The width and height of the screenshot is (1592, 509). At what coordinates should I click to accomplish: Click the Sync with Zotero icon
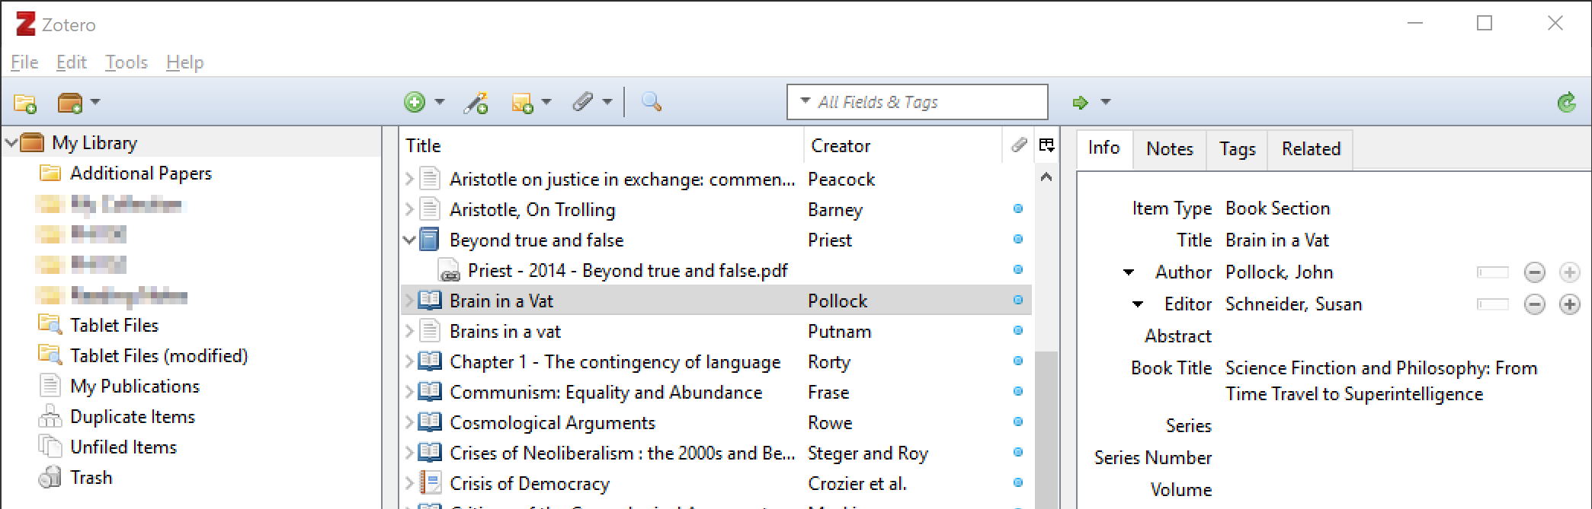[1566, 103]
